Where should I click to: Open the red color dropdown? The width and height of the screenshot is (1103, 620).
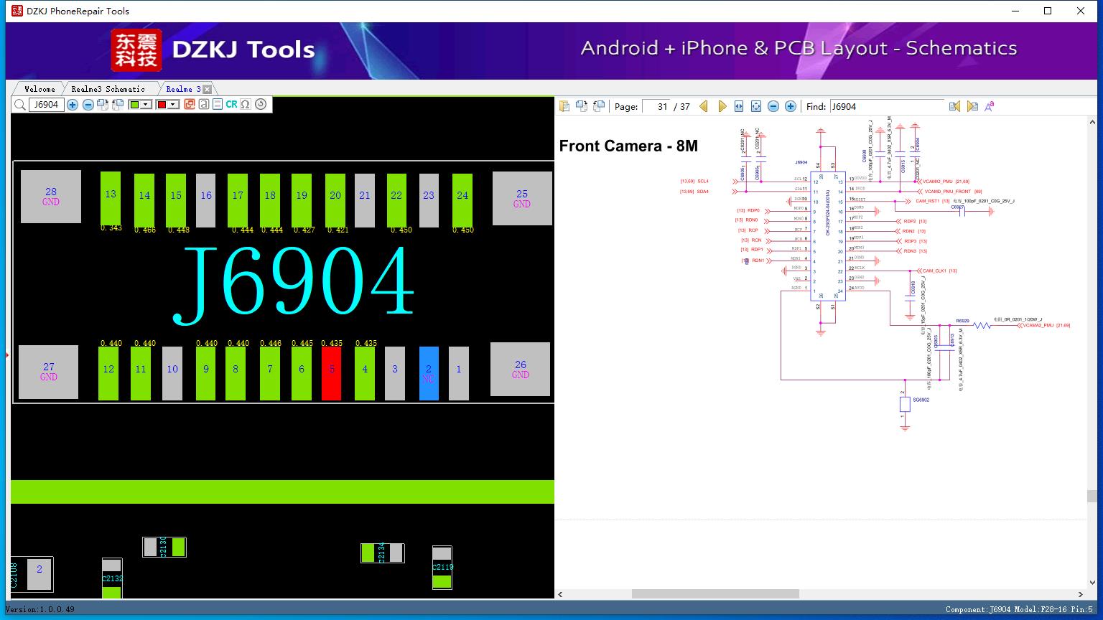[x=173, y=105]
